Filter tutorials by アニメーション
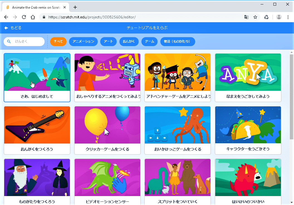 [84, 42]
